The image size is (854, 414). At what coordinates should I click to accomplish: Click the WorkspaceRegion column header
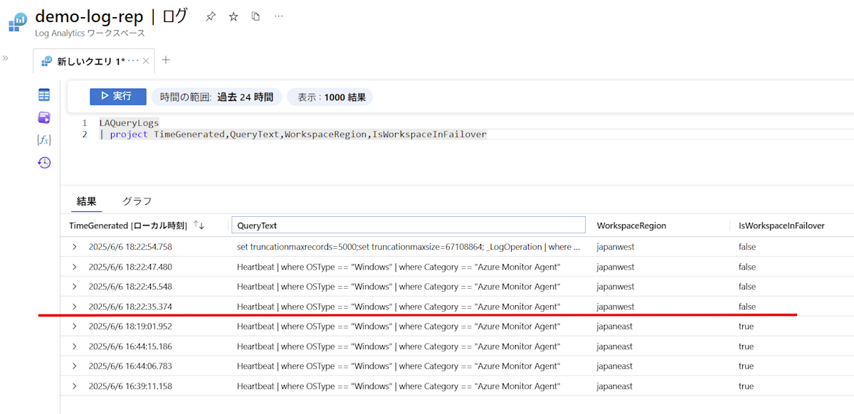631,225
